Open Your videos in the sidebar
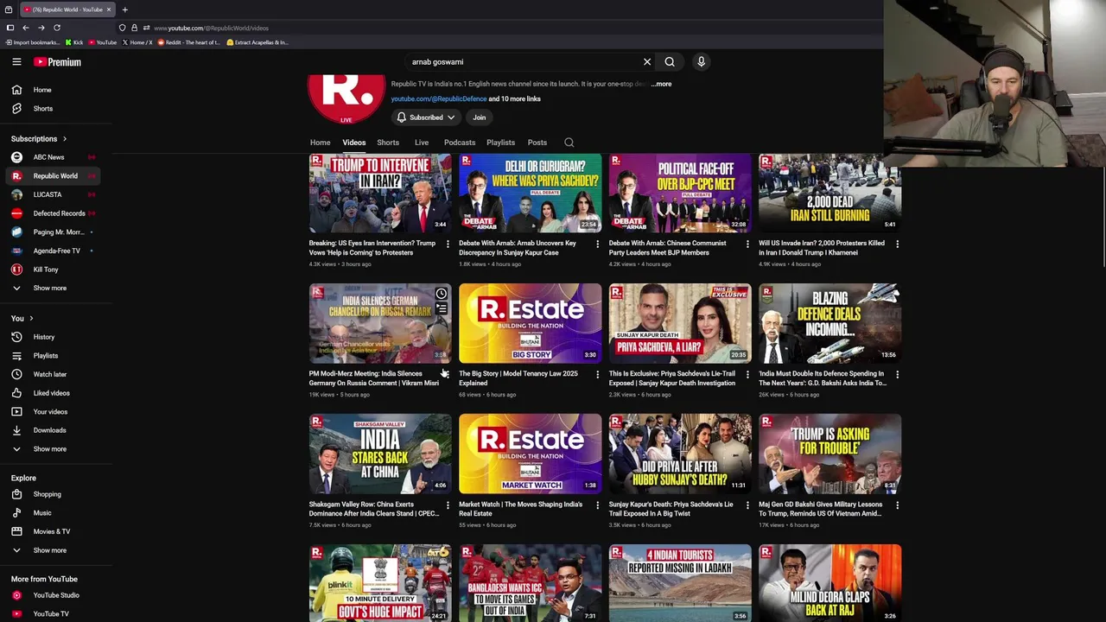The width and height of the screenshot is (1106, 622). point(49,412)
